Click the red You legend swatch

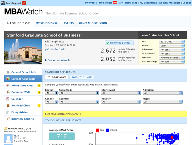coord(97,130)
